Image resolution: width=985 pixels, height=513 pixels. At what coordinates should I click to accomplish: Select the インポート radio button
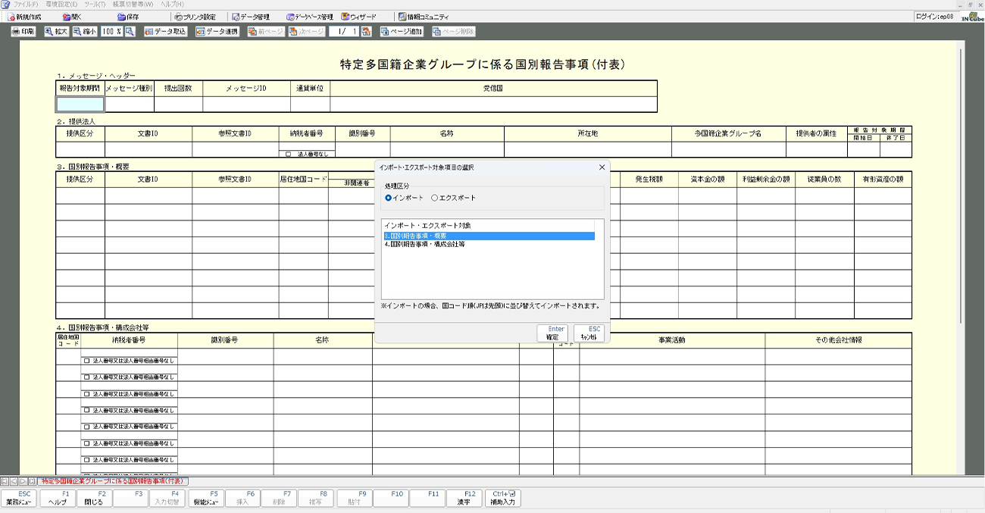(389, 198)
